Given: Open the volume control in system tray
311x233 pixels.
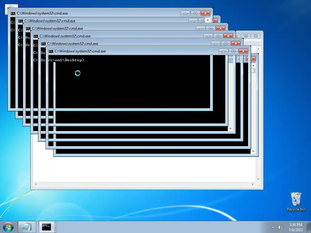Looking at the screenshot, I should coord(280,227).
